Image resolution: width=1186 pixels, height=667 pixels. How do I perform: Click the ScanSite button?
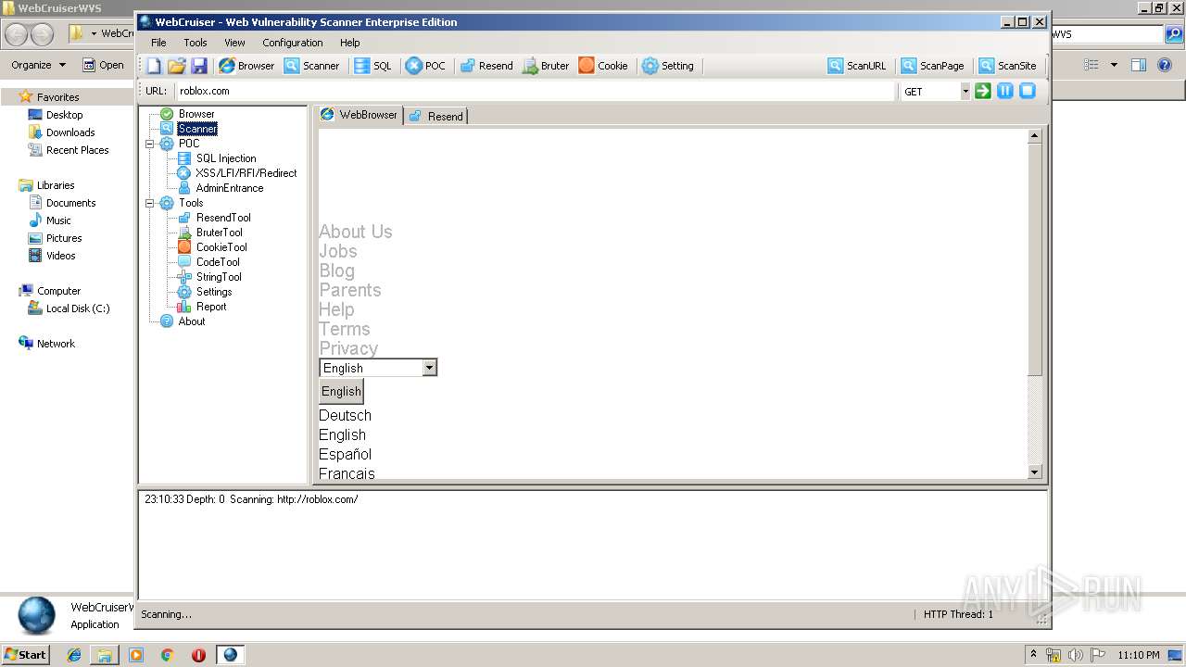pos(1008,66)
